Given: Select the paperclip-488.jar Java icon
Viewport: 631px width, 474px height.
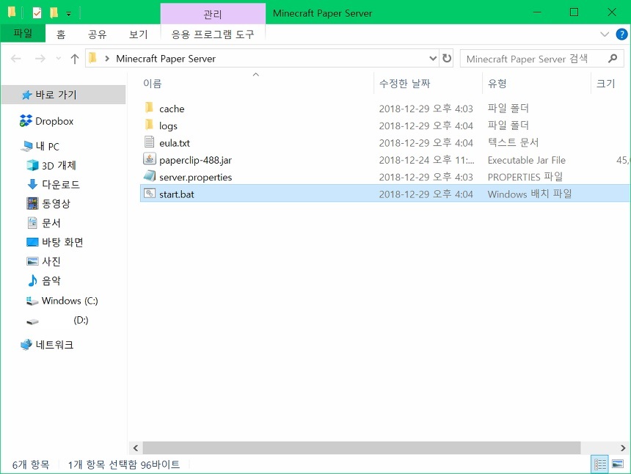Looking at the screenshot, I should pos(149,159).
